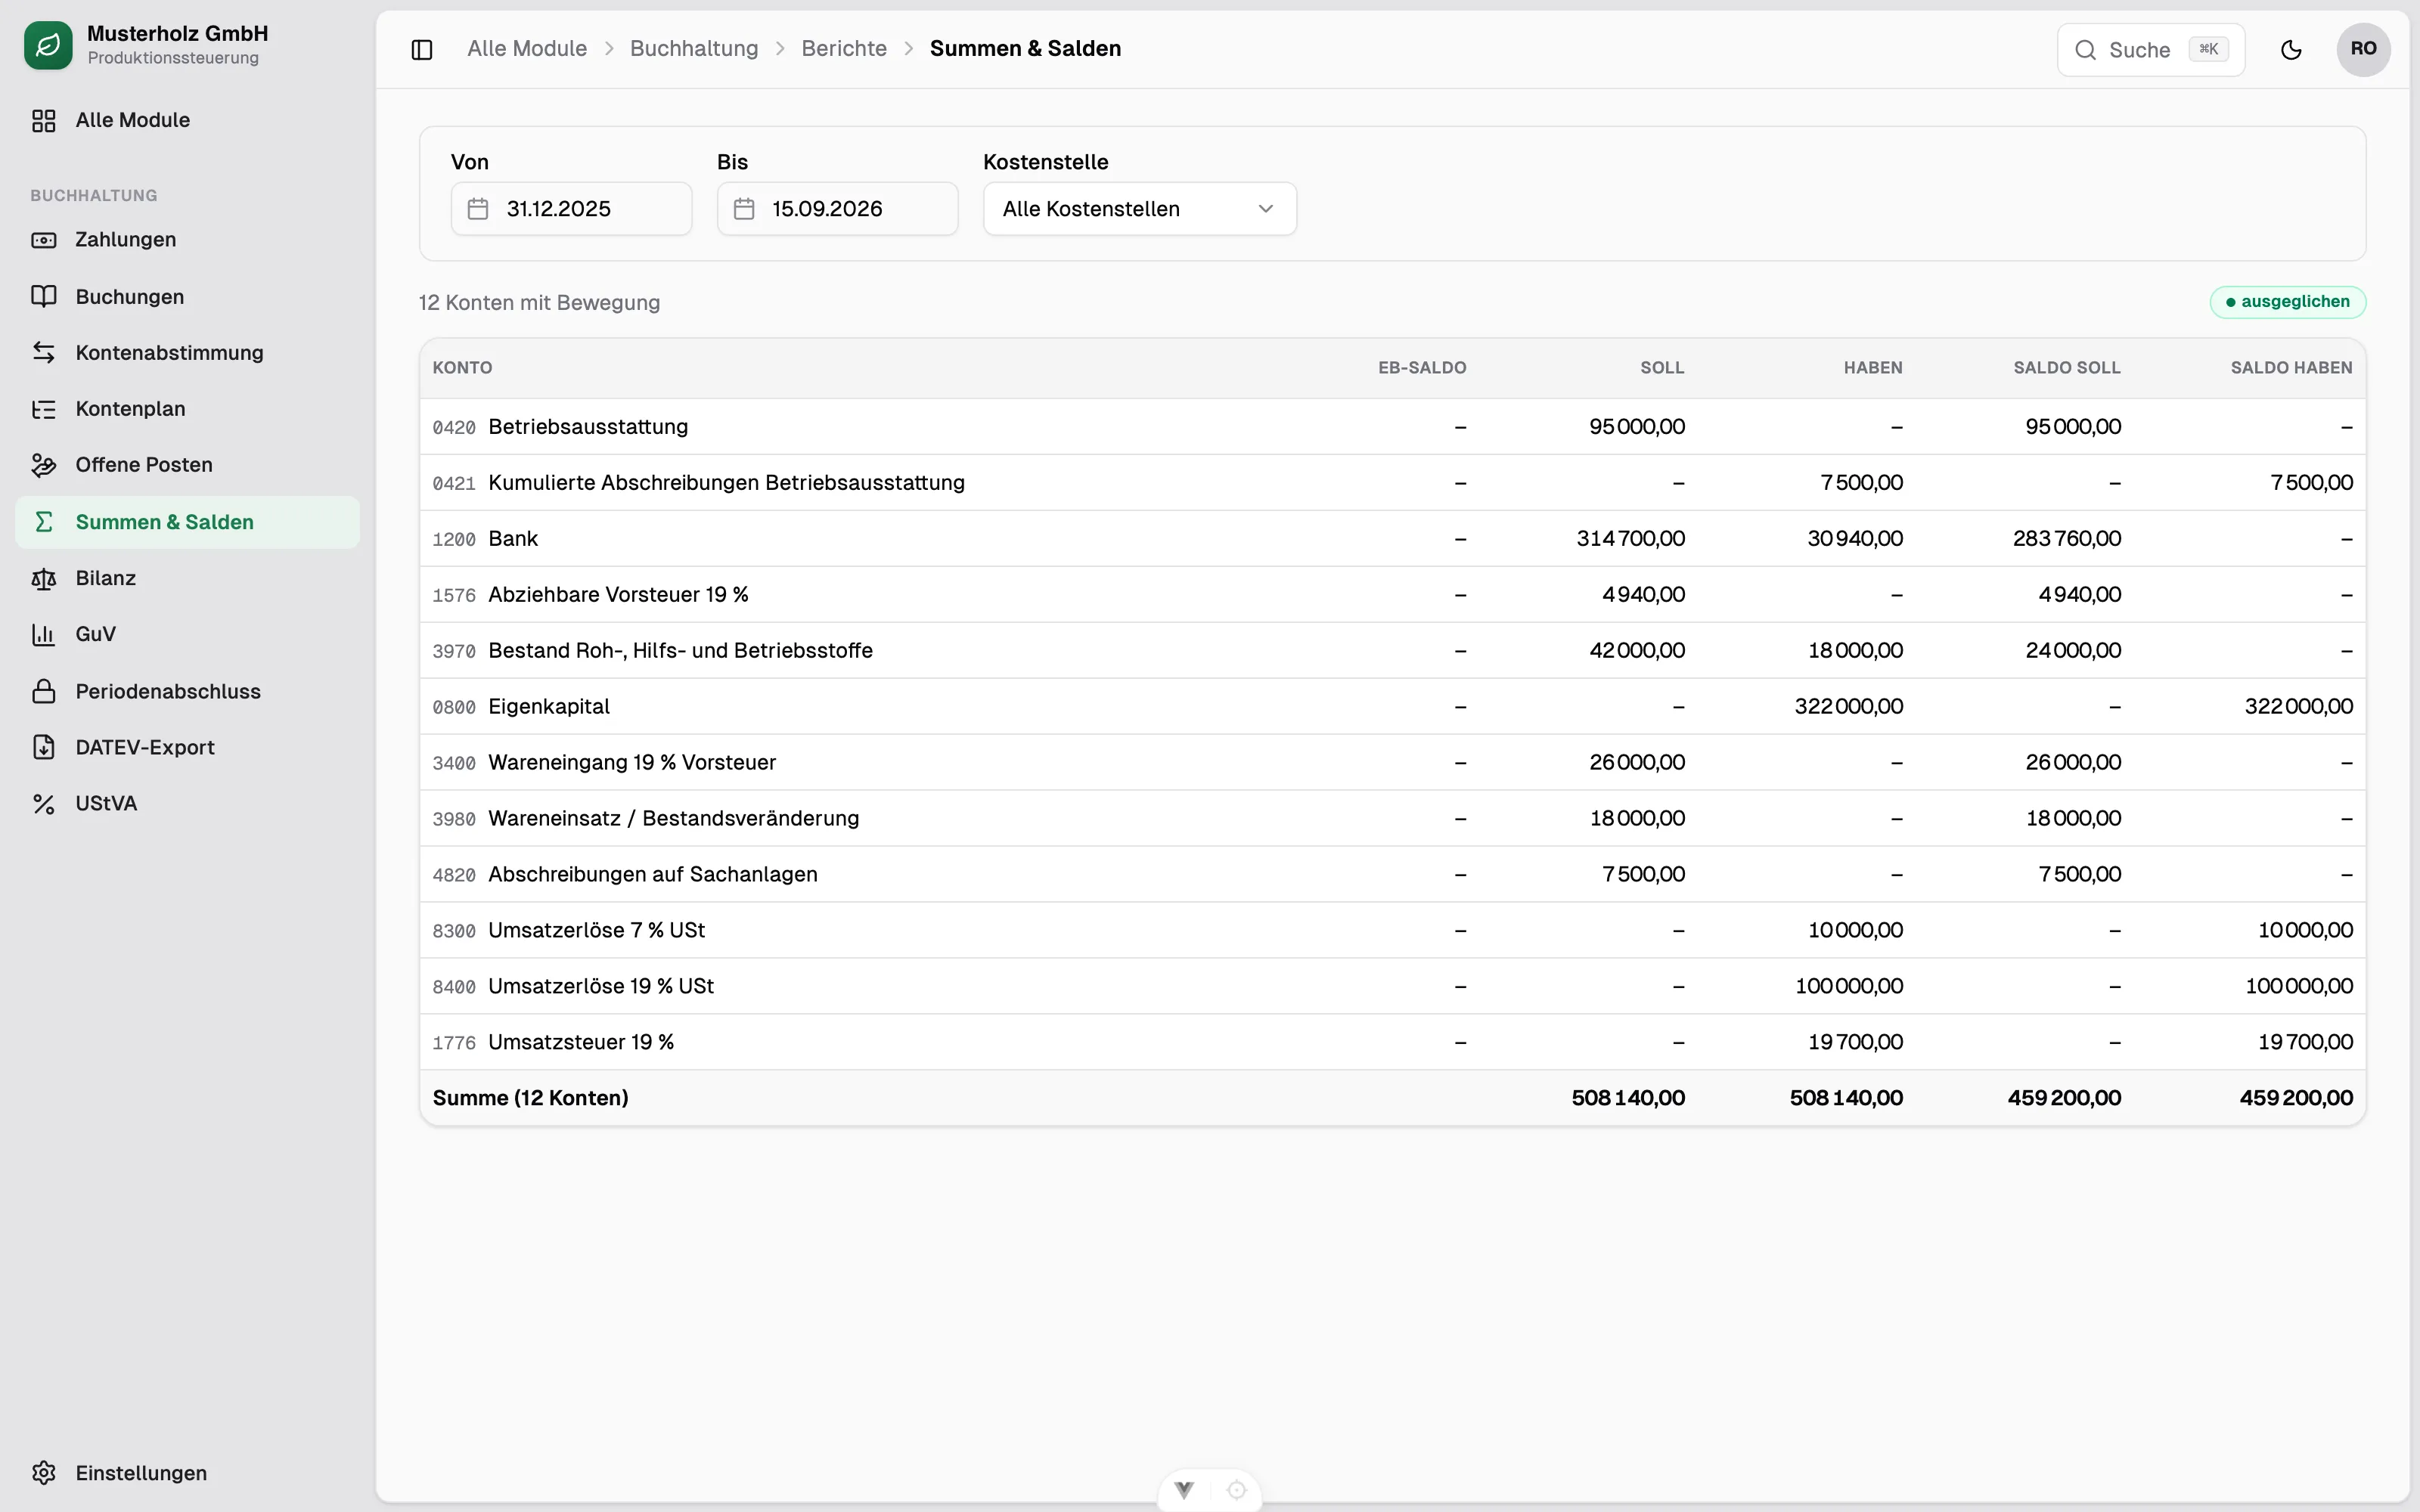Select the 1200 Bank account row
This screenshot has height=1512, width=2420.
[x=1392, y=539]
